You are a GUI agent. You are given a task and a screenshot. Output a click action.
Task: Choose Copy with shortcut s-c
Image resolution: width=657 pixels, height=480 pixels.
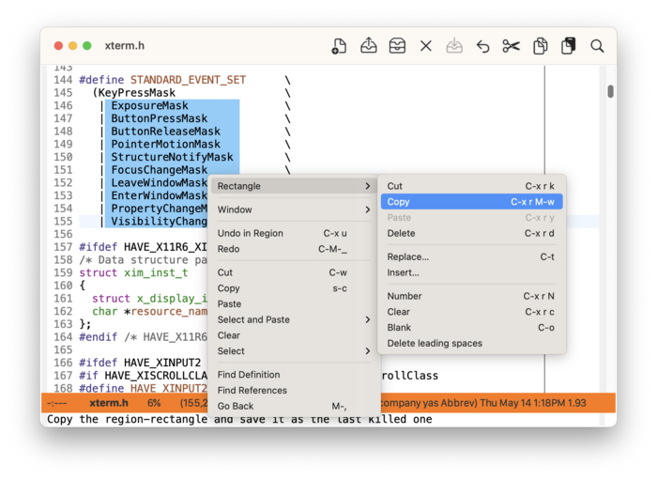(293, 288)
